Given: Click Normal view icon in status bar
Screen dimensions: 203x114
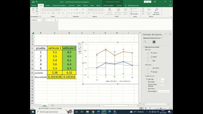Looking at the screenshot, I should [x=141, y=108].
